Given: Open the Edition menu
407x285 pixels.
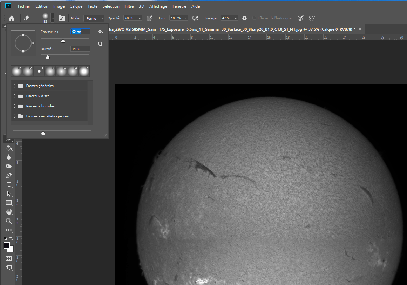Looking at the screenshot, I should 42,6.
